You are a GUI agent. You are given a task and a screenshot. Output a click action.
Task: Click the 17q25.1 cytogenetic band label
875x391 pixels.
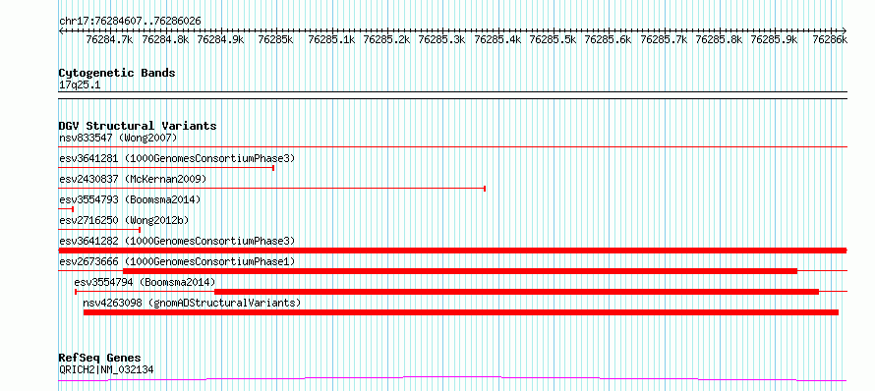point(80,85)
